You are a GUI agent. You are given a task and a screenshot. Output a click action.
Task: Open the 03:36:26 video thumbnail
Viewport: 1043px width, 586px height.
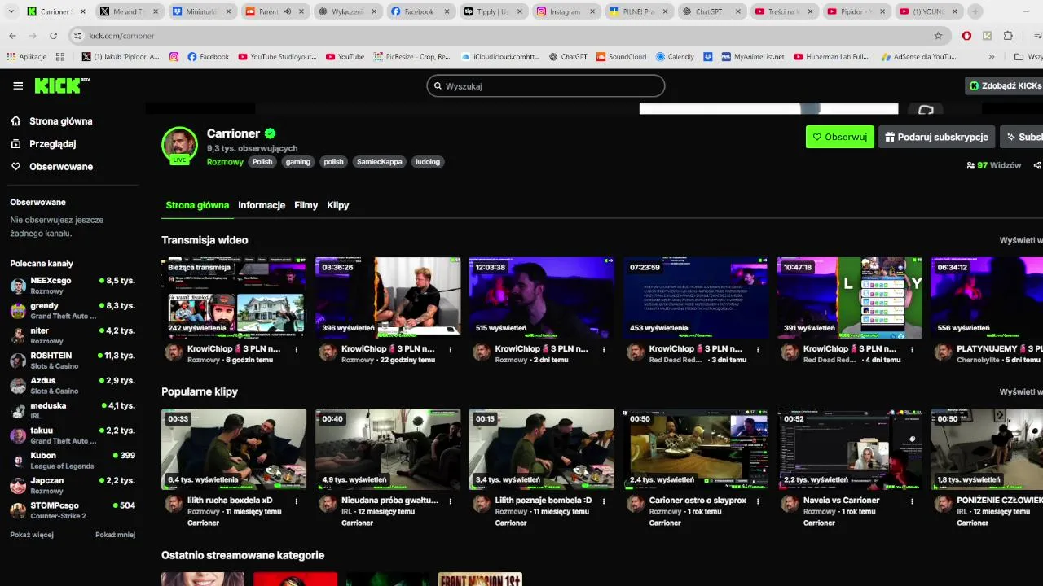coord(388,298)
